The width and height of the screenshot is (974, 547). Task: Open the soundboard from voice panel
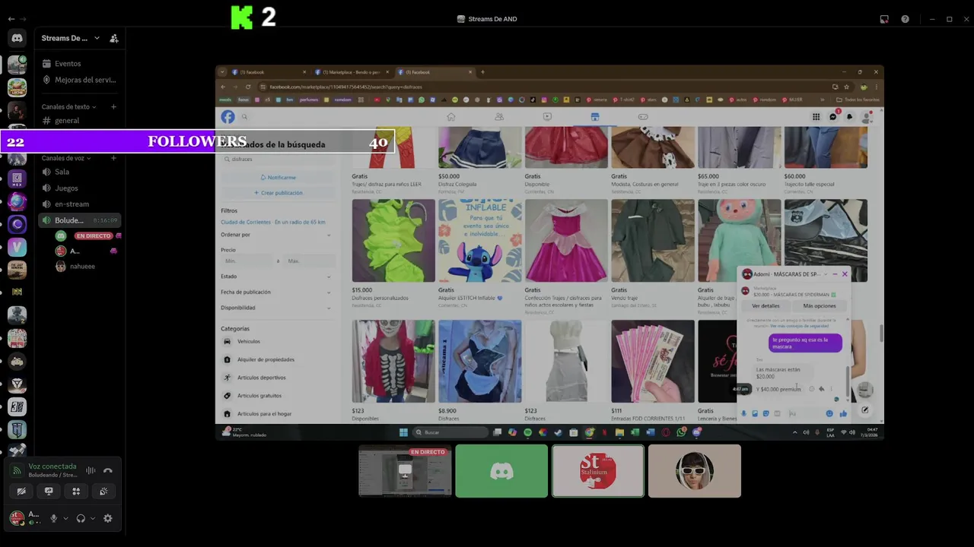point(103,492)
